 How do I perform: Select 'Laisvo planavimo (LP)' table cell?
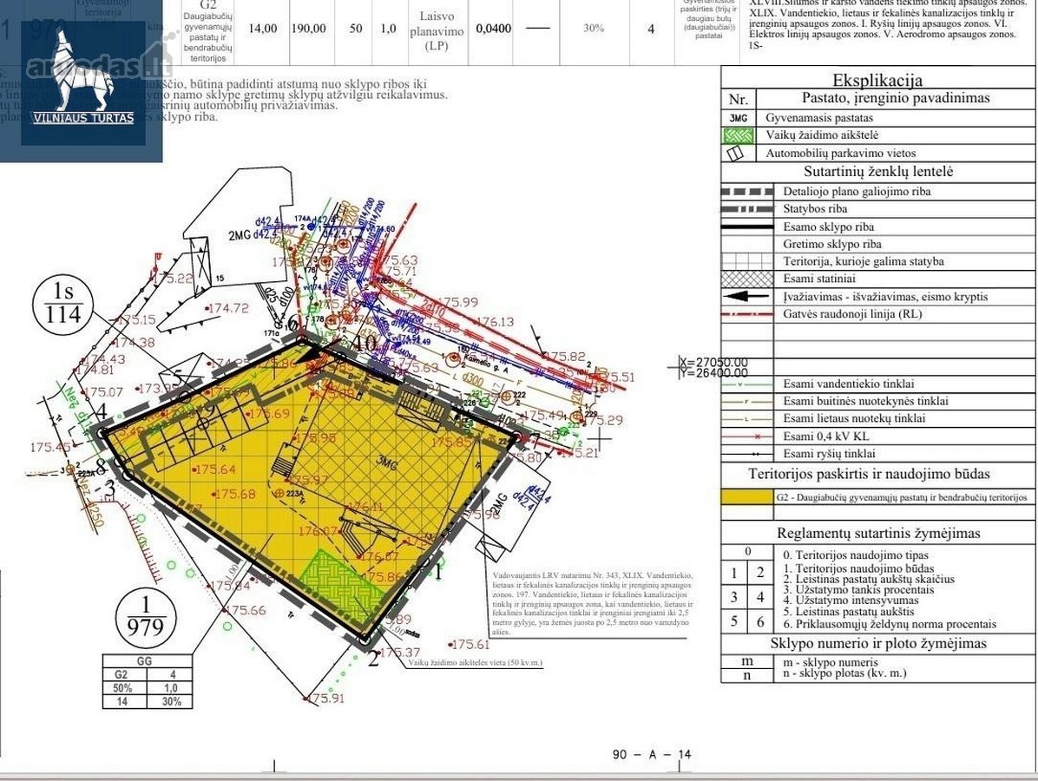pyautogui.click(x=437, y=30)
